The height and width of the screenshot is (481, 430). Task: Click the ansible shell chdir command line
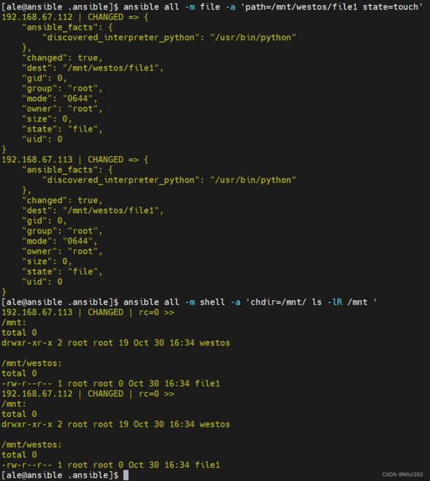(x=189, y=302)
